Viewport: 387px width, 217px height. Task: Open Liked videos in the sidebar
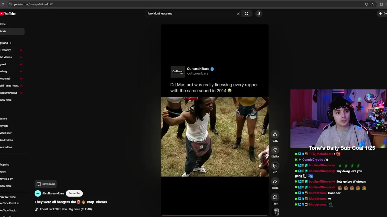tap(6, 140)
